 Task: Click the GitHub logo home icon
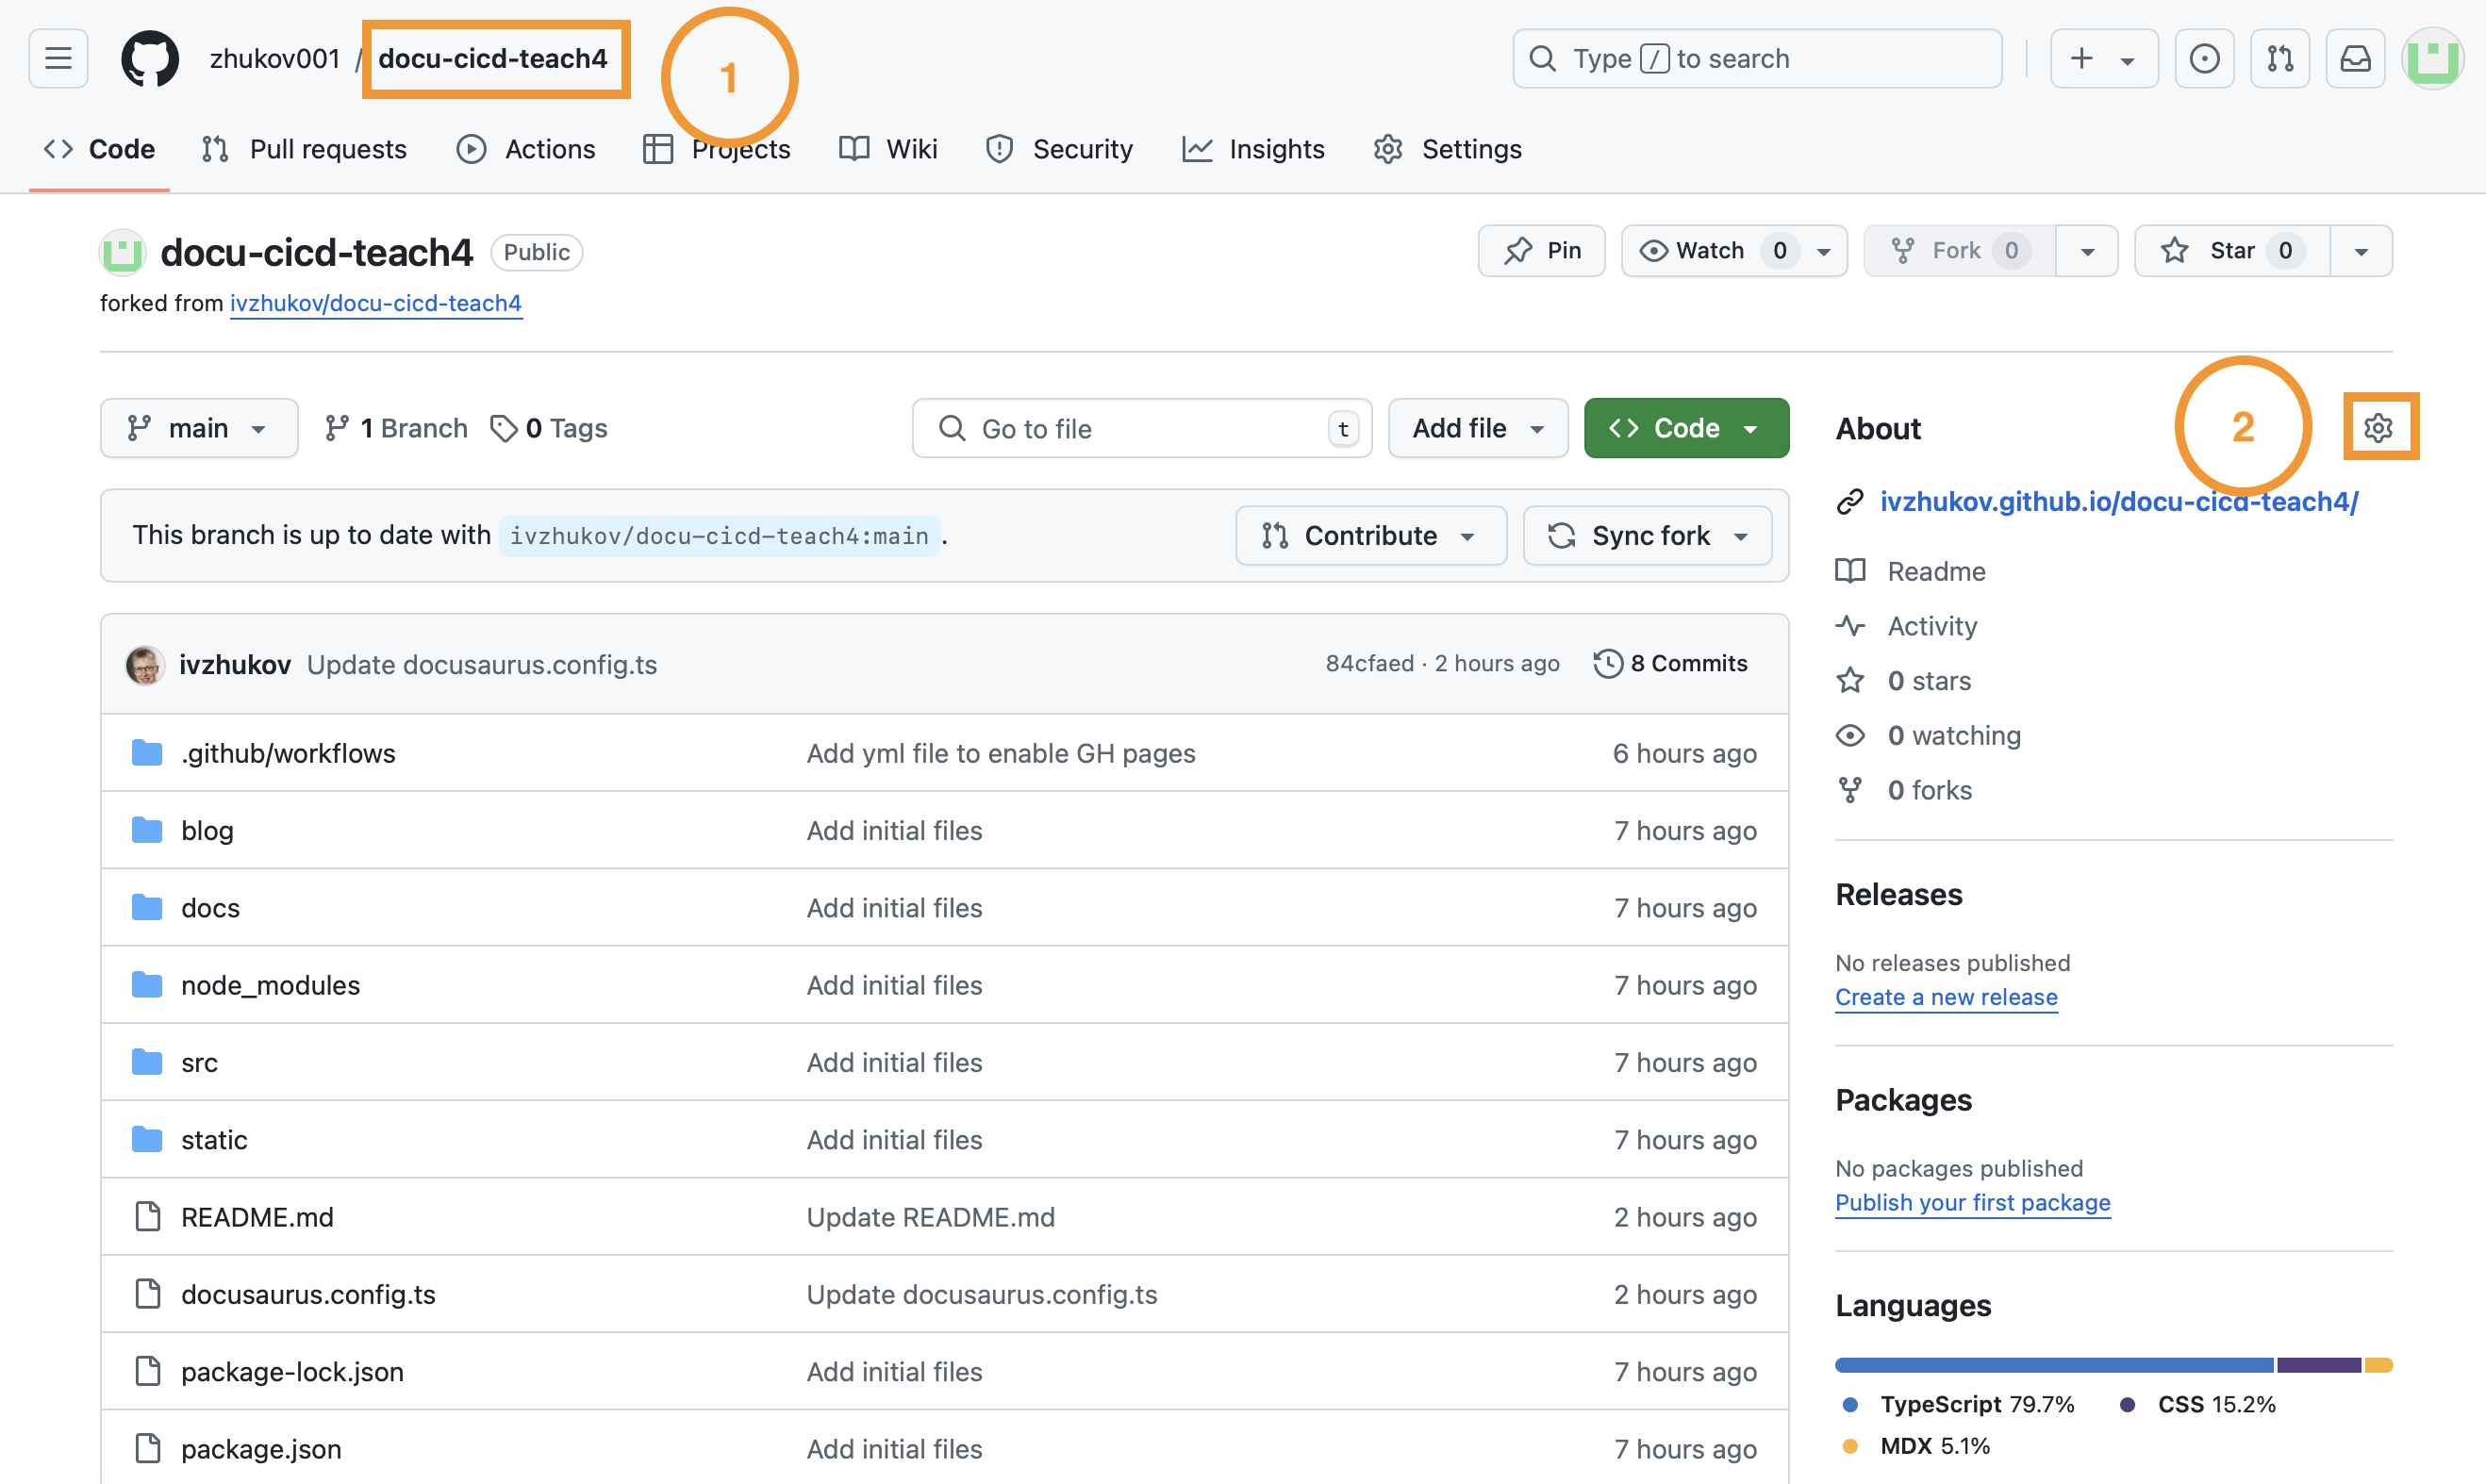pyautogui.click(x=150, y=59)
